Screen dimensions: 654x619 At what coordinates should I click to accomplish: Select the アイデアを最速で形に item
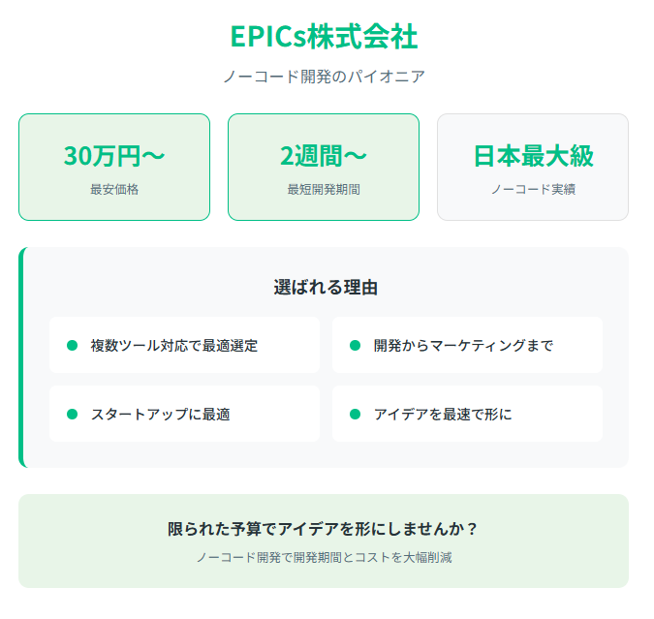[467, 414]
